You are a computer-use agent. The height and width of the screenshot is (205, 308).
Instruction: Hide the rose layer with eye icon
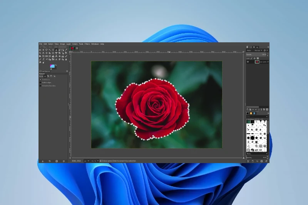[248, 62]
